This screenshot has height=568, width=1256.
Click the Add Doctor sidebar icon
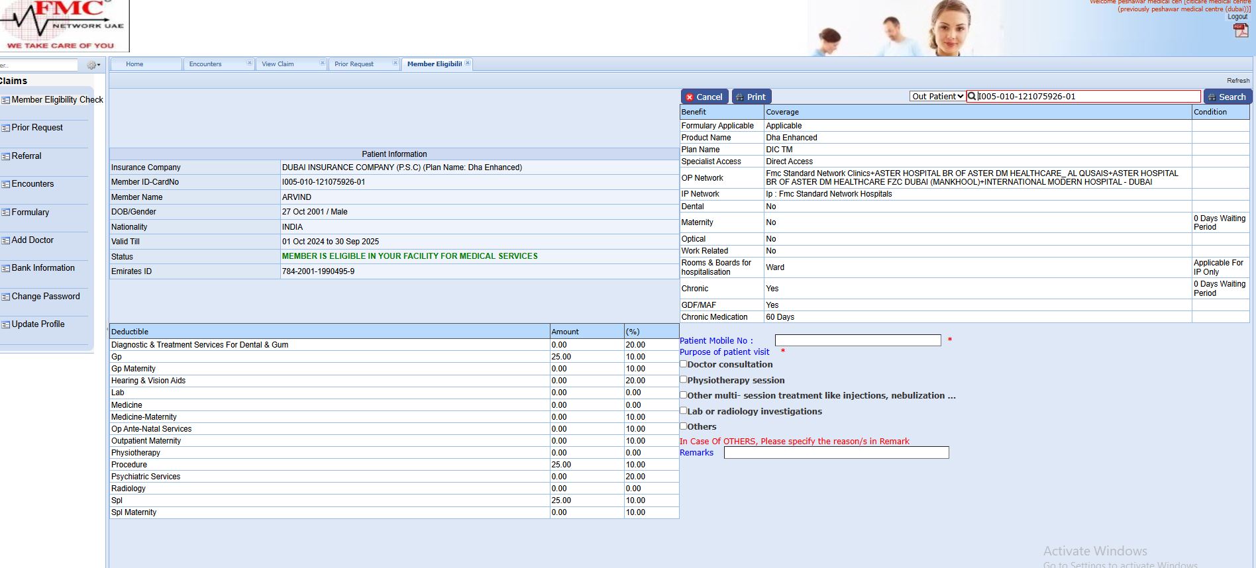pos(5,240)
